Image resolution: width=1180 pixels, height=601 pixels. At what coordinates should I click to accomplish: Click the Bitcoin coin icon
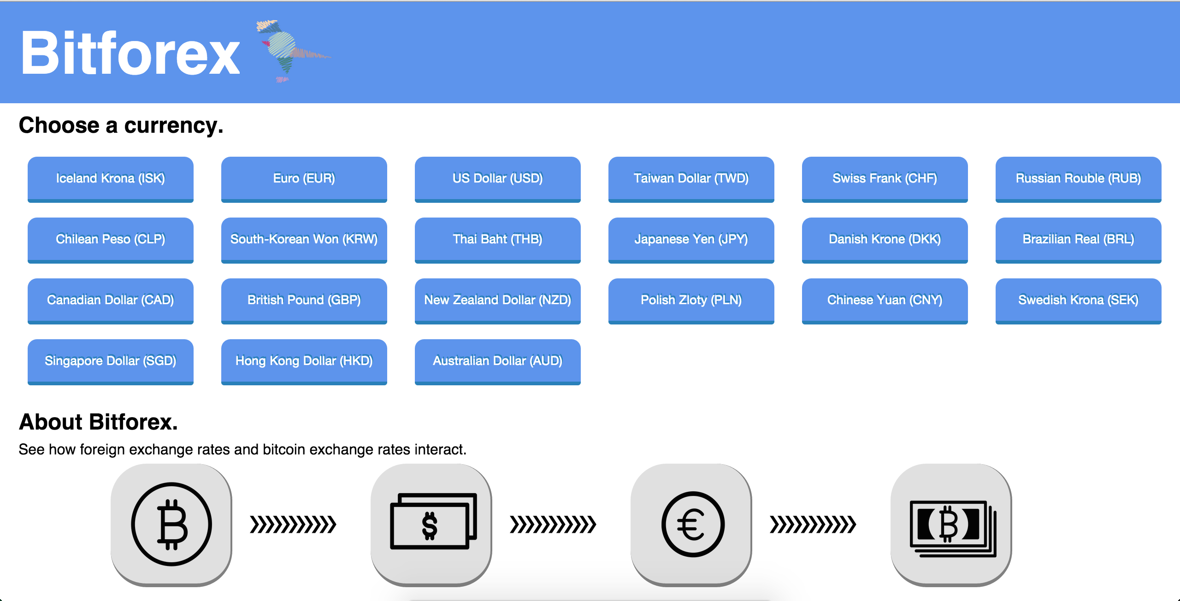click(171, 524)
